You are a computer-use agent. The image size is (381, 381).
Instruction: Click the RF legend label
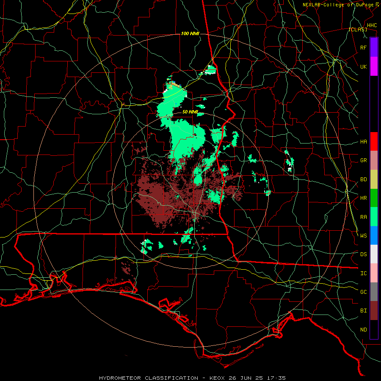point(363,47)
